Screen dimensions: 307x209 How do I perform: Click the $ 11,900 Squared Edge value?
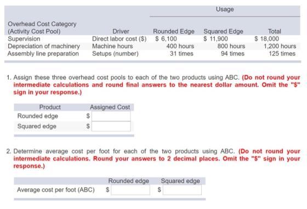[x=215, y=39]
